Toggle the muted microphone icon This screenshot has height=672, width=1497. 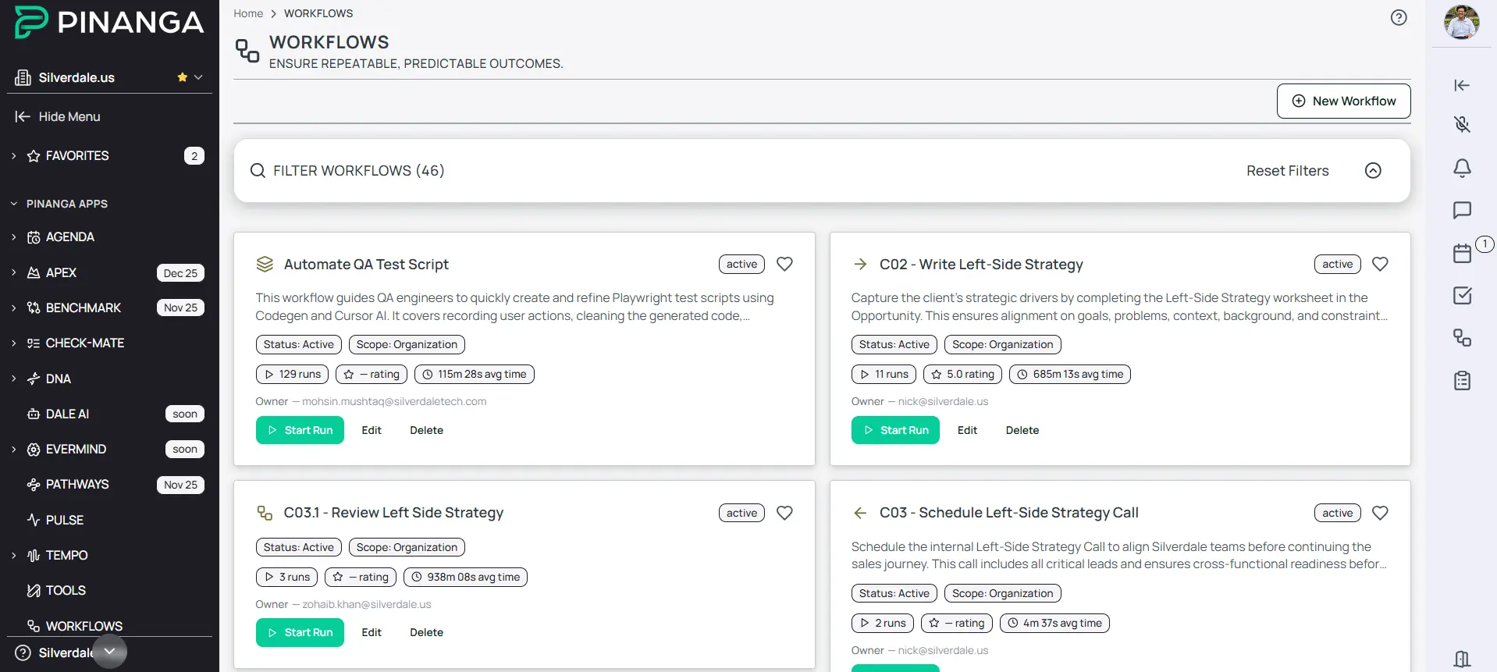click(x=1462, y=123)
